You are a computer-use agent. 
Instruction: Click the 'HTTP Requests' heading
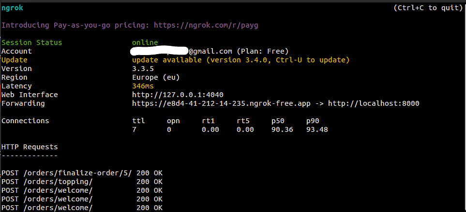30,147
